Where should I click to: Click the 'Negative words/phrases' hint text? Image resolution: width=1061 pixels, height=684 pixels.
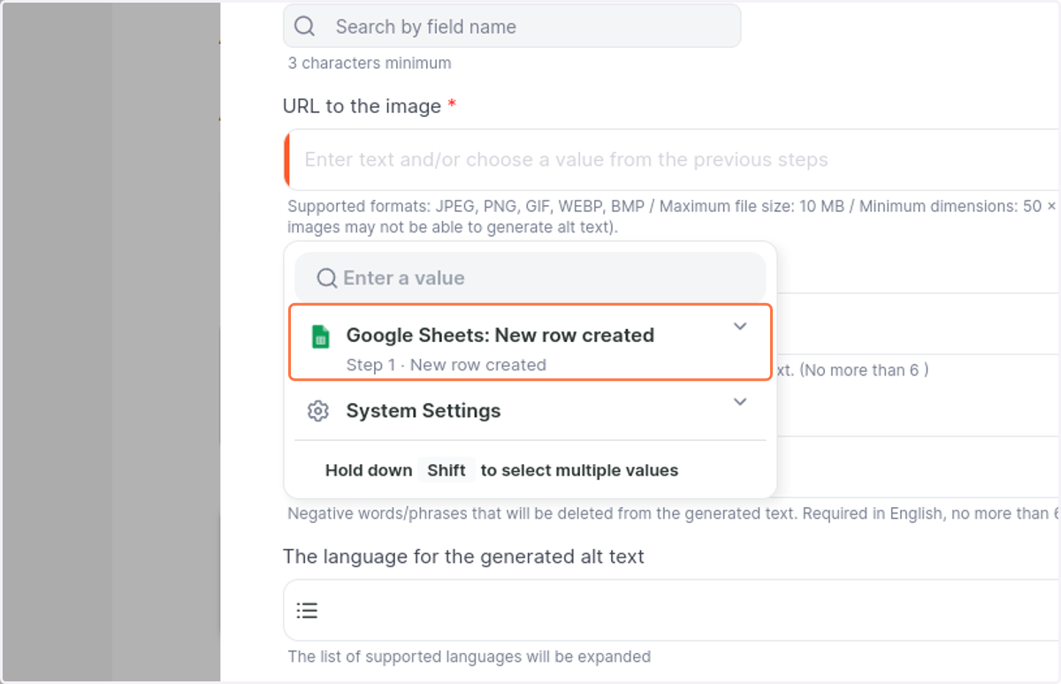[674, 513]
